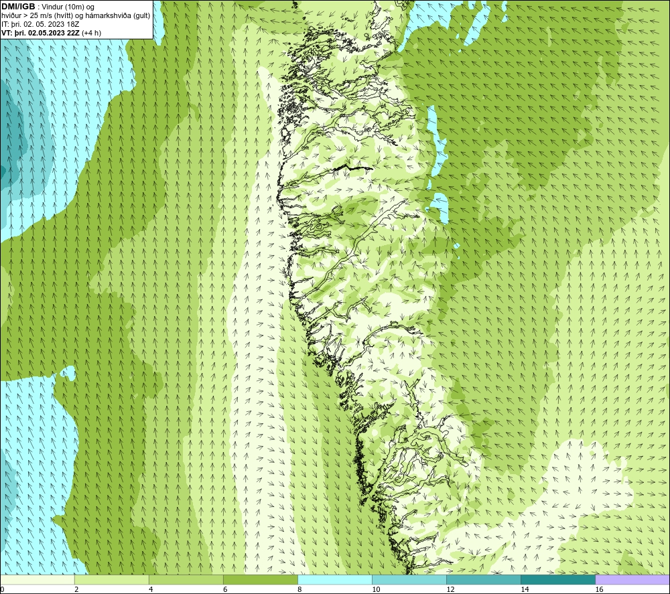Click the legend label 10
Viewport: 670px width, 594px height.
(376, 590)
